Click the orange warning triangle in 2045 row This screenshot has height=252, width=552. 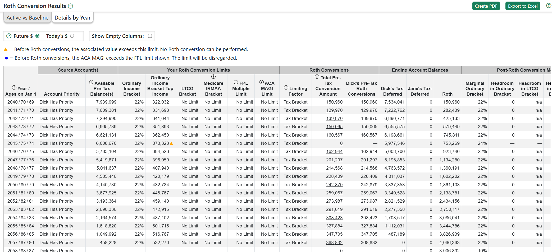click(x=171, y=143)
